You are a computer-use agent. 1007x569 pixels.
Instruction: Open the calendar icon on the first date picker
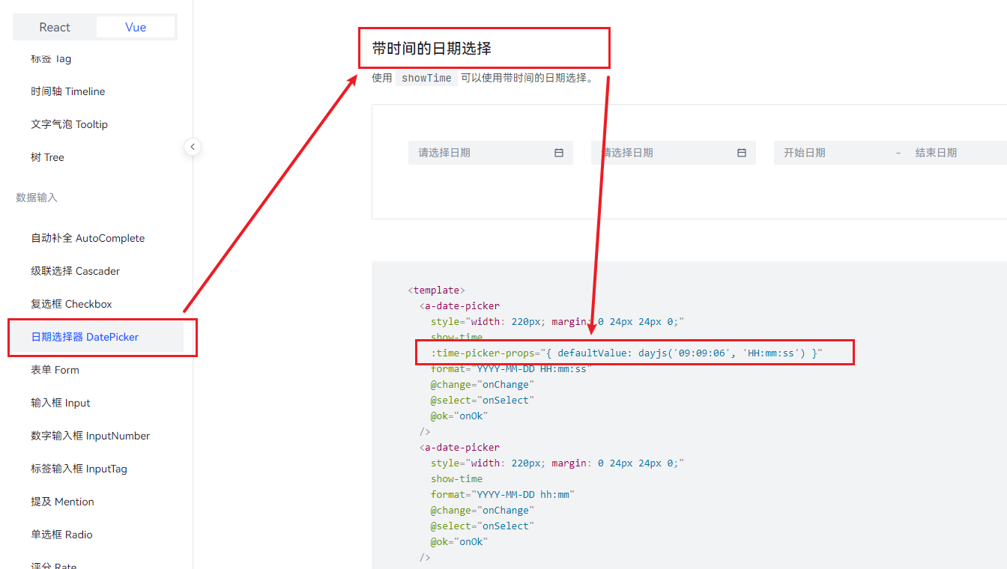tap(558, 152)
